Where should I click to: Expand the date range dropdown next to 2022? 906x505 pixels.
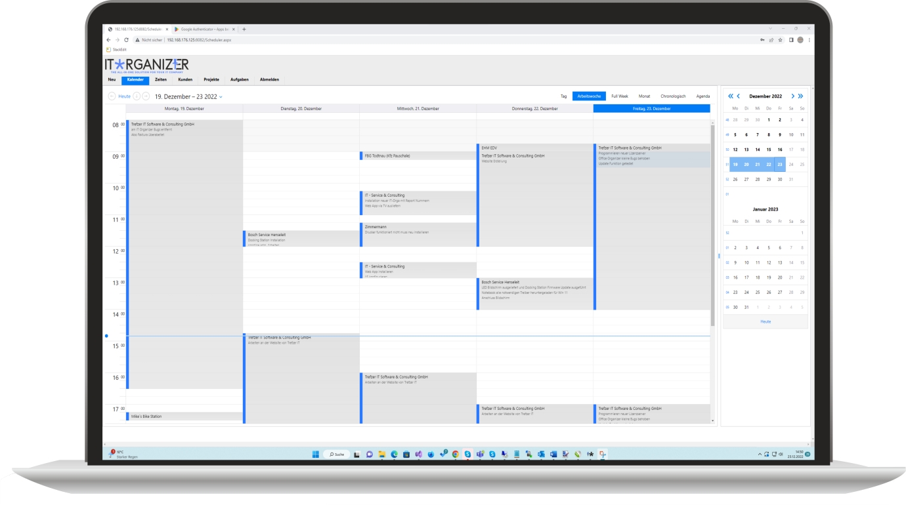pos(221,97)
